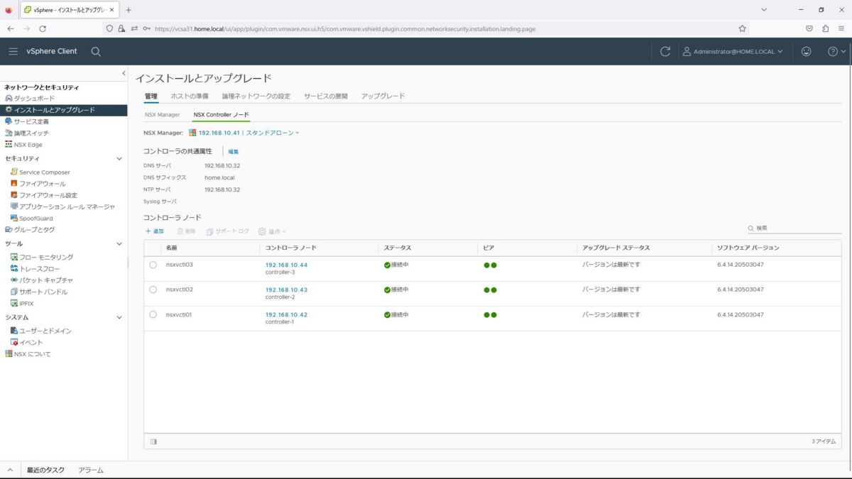Open Administrator@HOME.LOCAL user menu
The width and height of the screenshot is (852, 479).
733,51
